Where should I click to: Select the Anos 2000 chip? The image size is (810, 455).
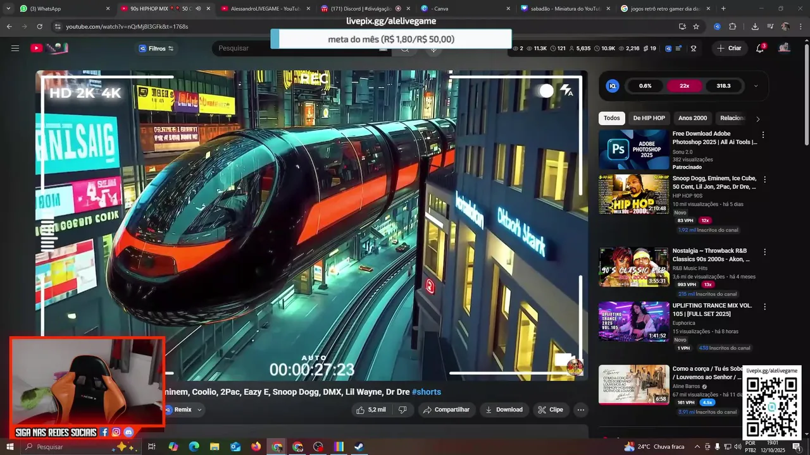point(692,118)
